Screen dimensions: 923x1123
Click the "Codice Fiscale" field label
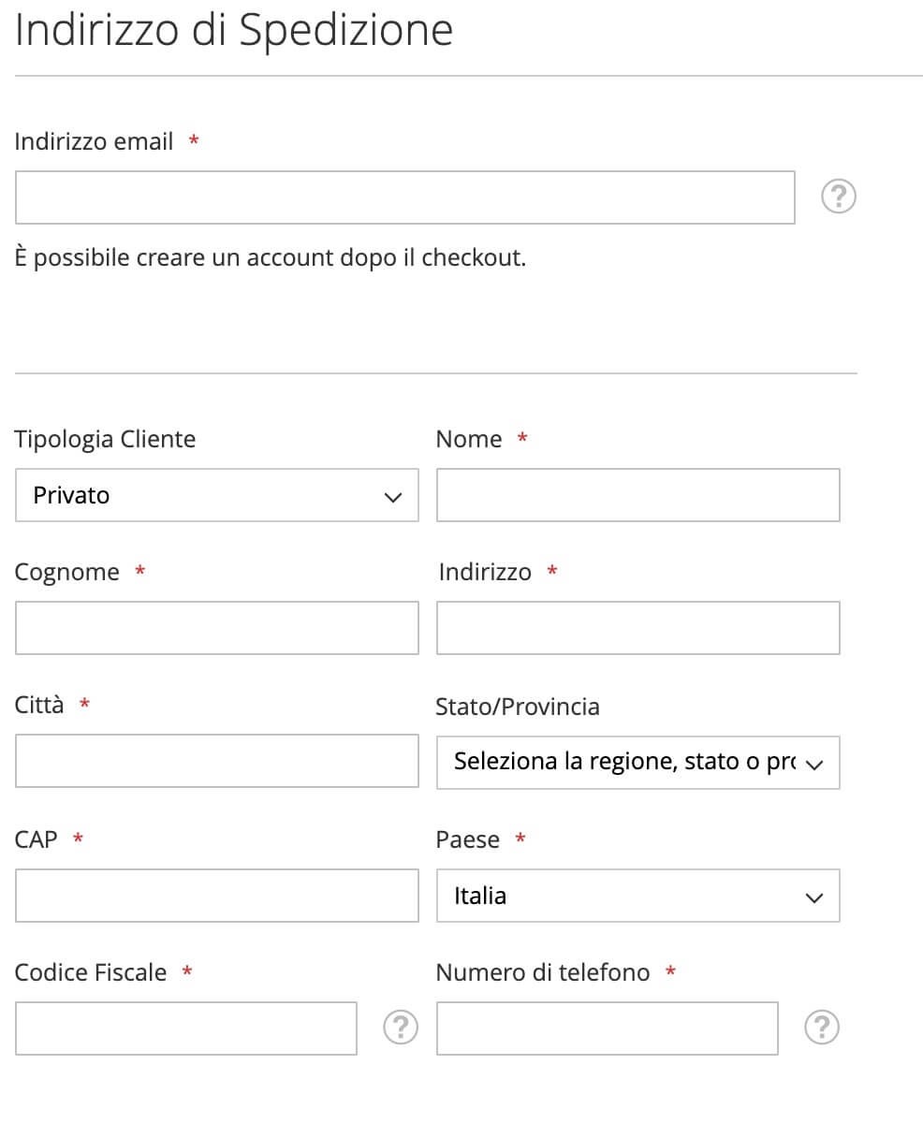pyautogui.click(x=91, y=972)
